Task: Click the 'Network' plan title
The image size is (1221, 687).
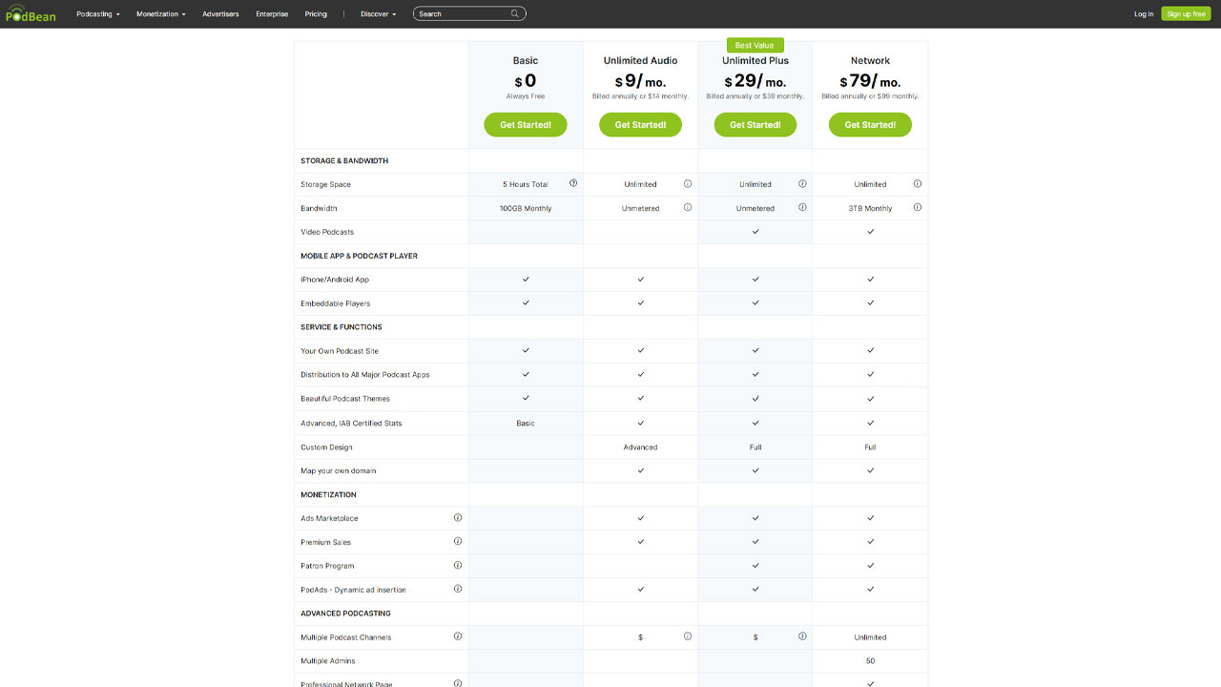Action: [x=870, y=60]
